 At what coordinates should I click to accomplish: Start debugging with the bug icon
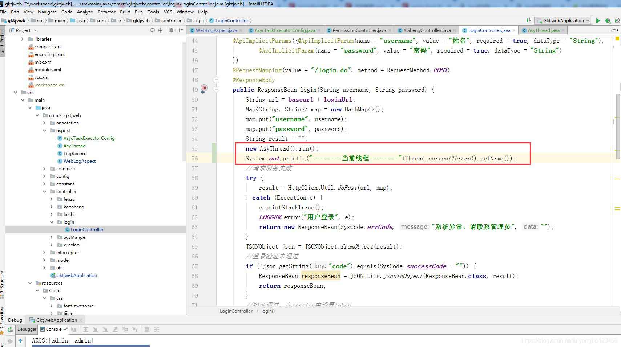click(x=608, y=21)
